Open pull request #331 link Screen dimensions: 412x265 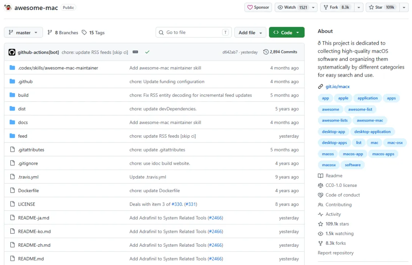pos(191,204)
